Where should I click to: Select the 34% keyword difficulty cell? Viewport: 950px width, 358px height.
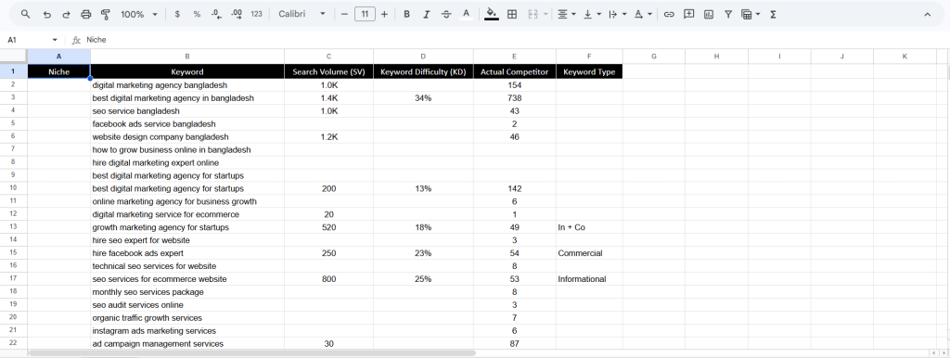click(423, 98)
